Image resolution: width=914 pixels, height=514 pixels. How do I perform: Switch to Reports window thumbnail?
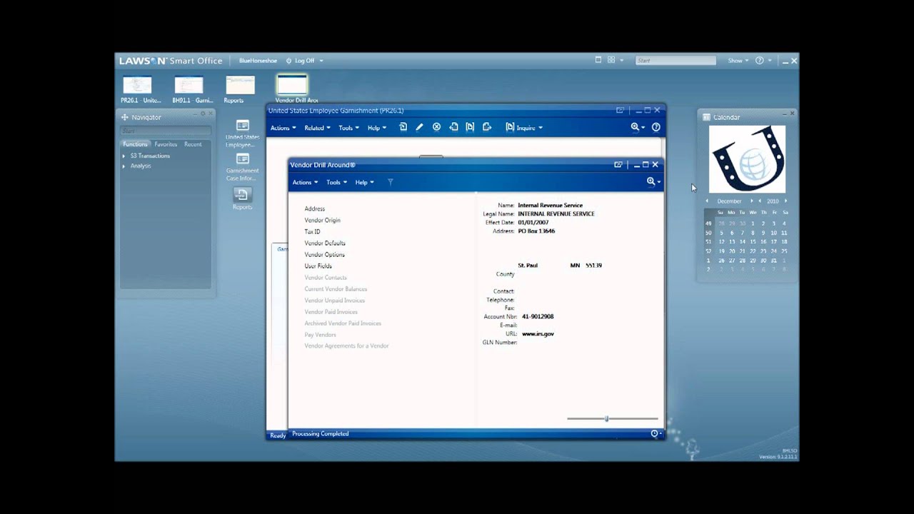240,86
